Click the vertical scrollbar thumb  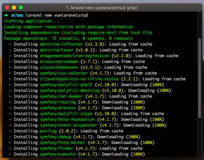tap(200, 78)
